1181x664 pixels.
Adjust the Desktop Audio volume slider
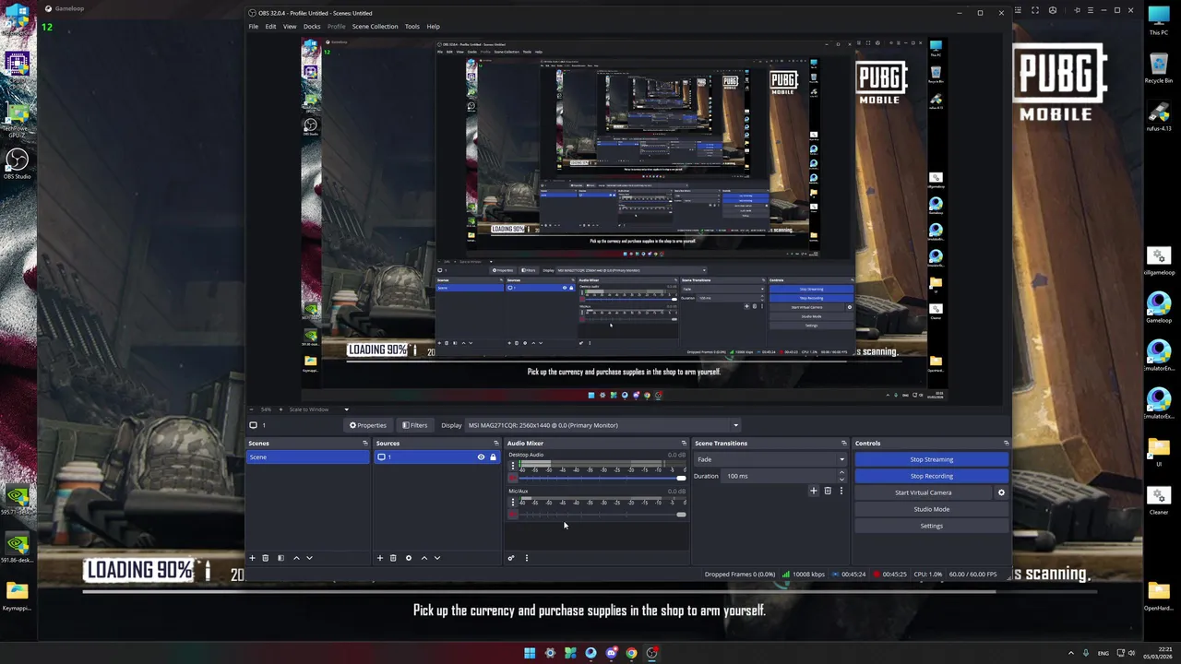tap(601, 478)
